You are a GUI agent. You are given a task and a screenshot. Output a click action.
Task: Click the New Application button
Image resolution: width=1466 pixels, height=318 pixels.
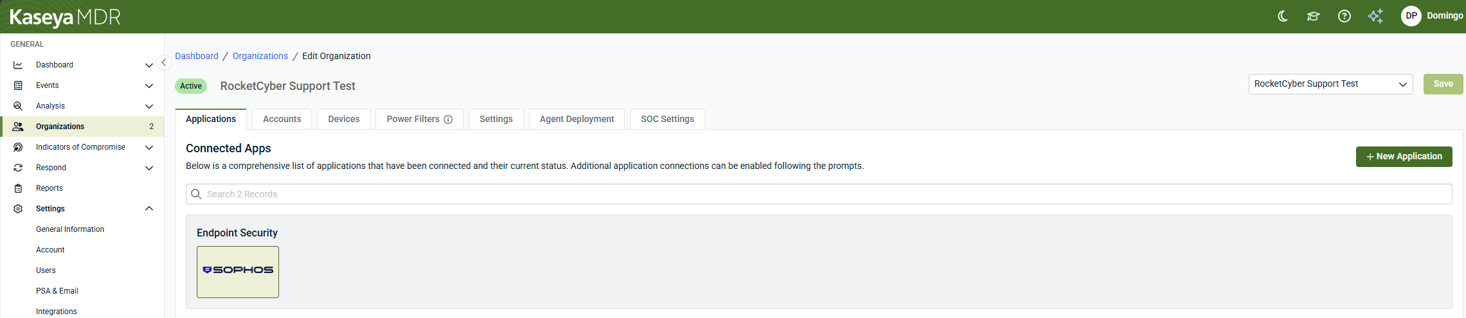(x=1404, y=157)
